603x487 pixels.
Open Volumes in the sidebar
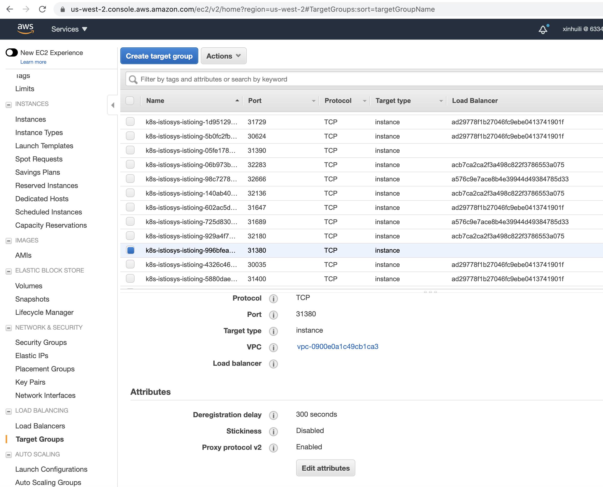tap(29, 286)
